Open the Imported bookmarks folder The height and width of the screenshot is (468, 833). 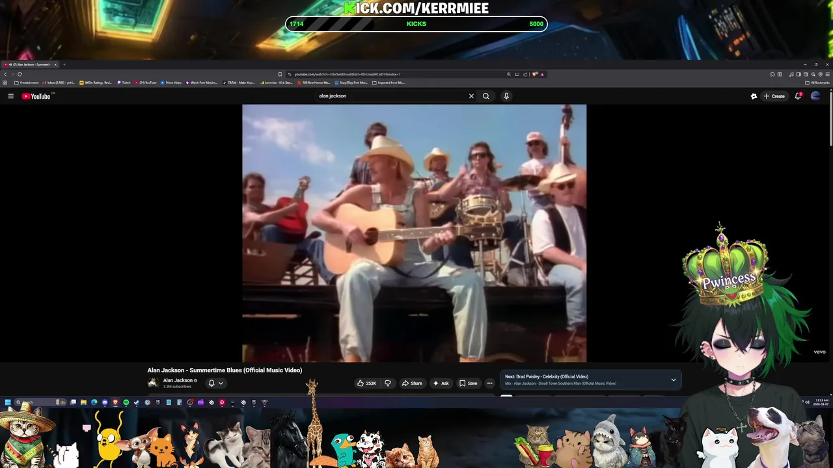[389, 83]
